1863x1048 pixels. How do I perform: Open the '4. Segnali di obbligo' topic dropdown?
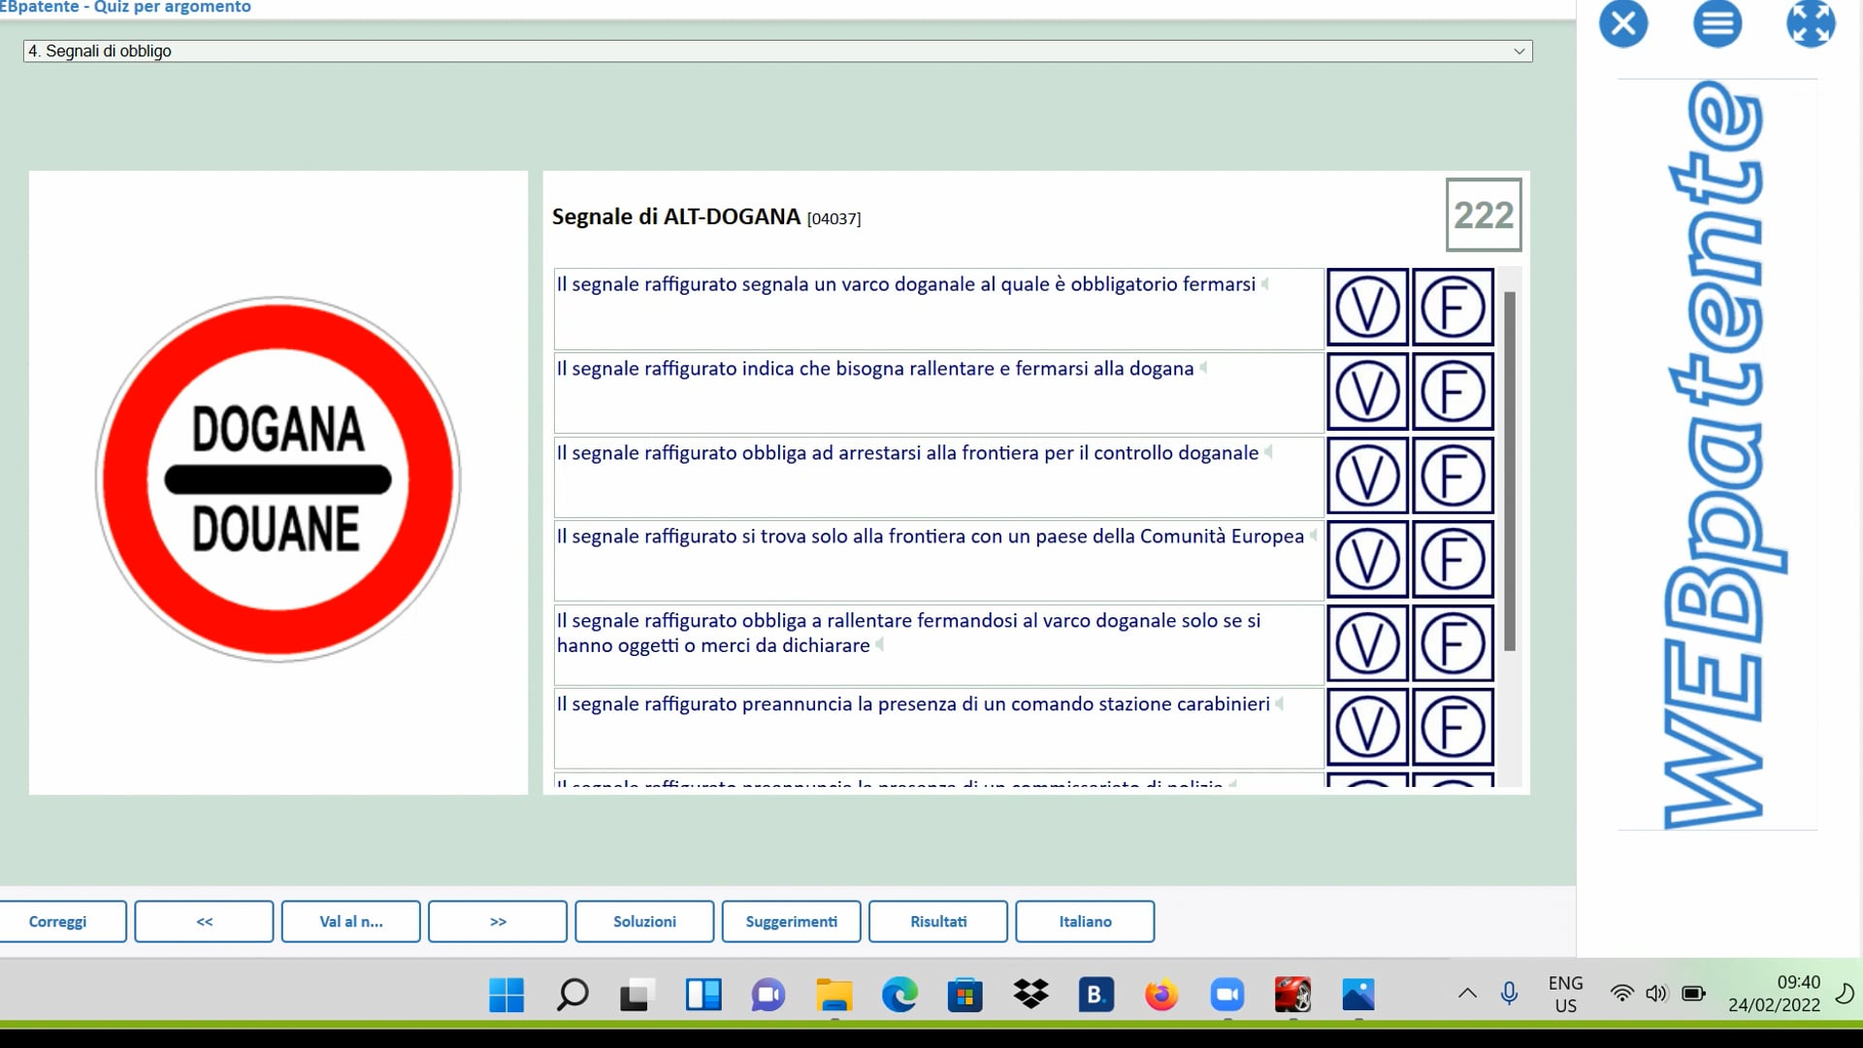(x=778, y=51)
